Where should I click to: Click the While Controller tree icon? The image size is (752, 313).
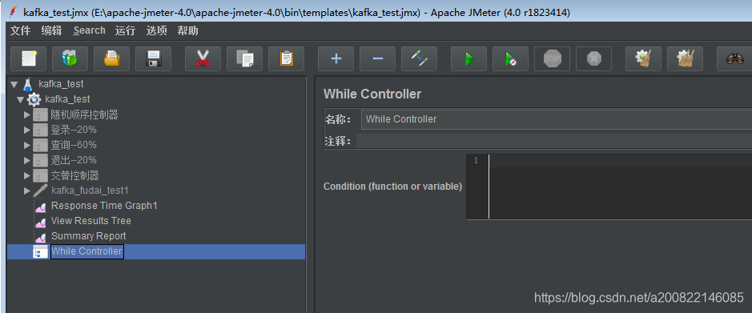coord(40,251)
